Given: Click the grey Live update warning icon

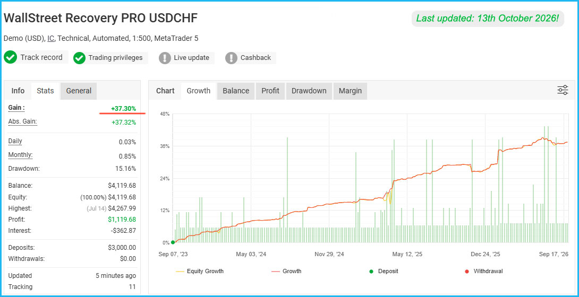Looking at the screenshot, I should pyautogui.click(x=165, y=58).
